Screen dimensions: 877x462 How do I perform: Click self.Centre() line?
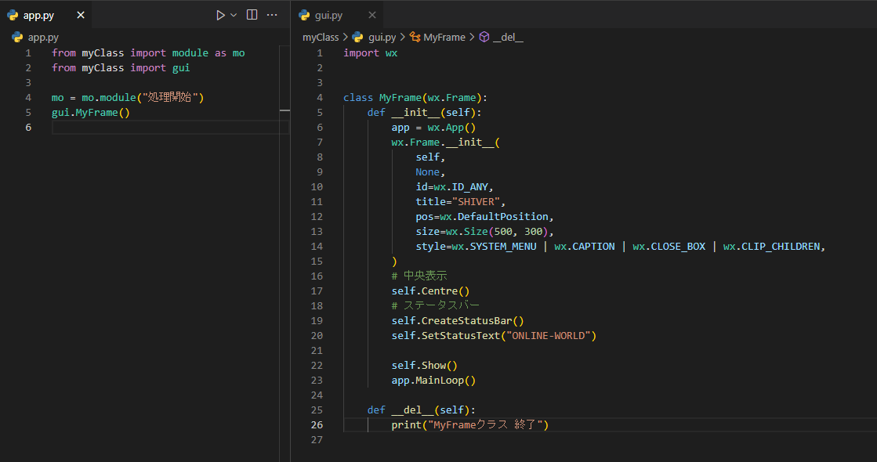[431, 291]
